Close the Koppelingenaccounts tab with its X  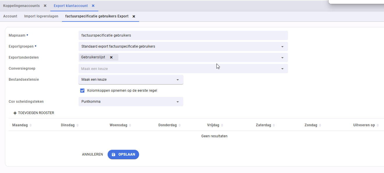tap(45, 6)
